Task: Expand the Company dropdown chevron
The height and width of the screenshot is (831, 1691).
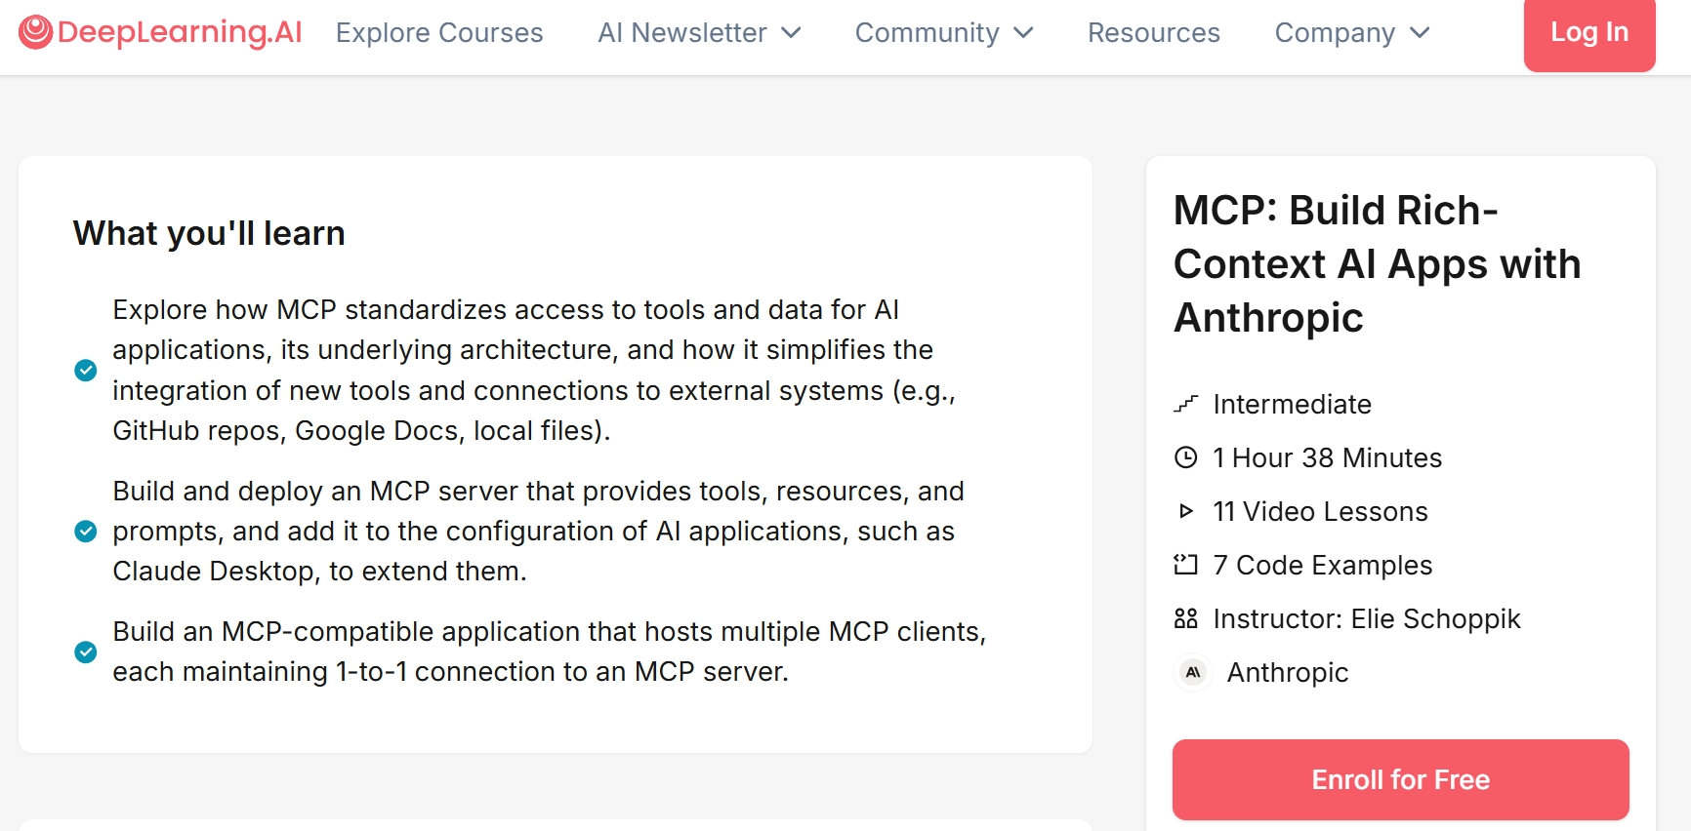Action: 1420,33
